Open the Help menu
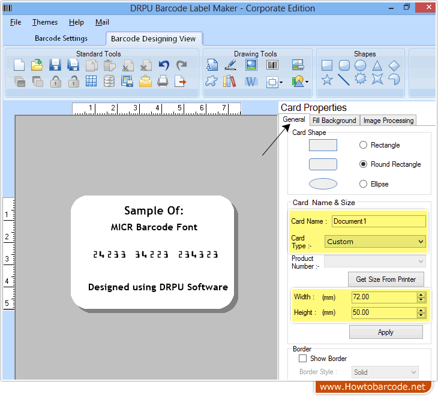Image resolution: width=438 pixels, height=397 pixels. pos(76,22)
